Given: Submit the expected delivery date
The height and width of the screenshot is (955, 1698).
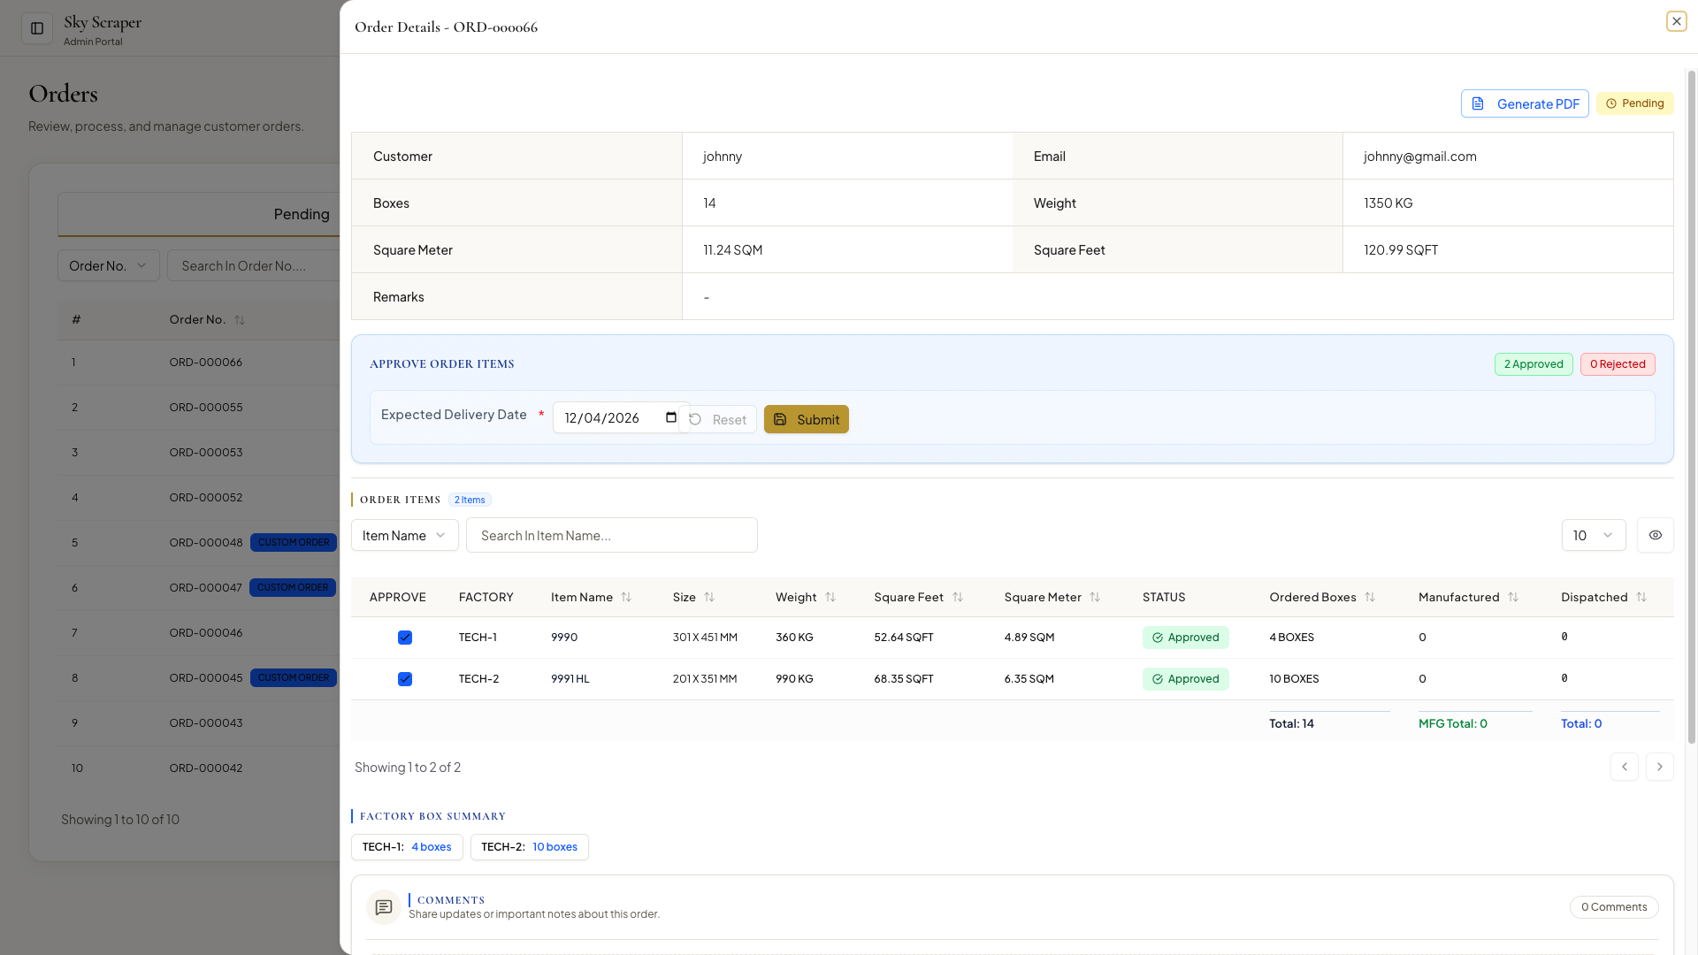Looking at the screenshot, I should 806,419.
